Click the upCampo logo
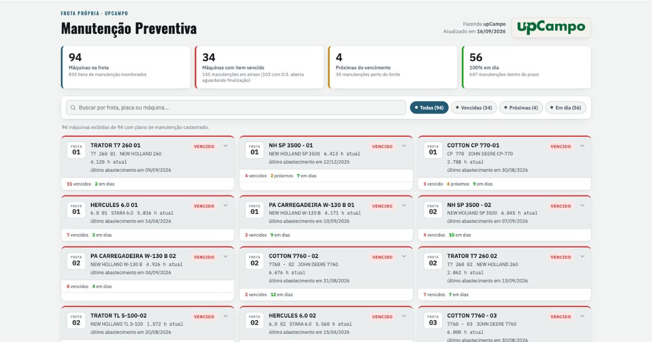 pyautogui.click(x=551, y=27)
